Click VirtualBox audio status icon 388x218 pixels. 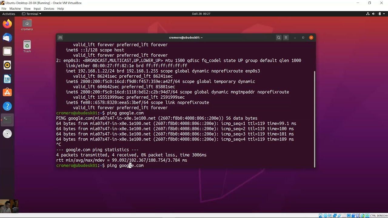click(330, 216)
